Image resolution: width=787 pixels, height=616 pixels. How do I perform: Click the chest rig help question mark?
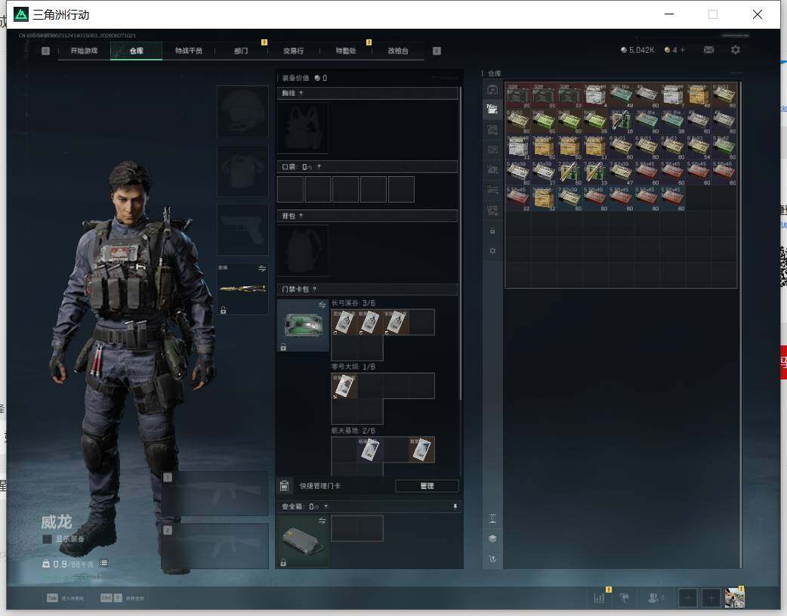301,94
